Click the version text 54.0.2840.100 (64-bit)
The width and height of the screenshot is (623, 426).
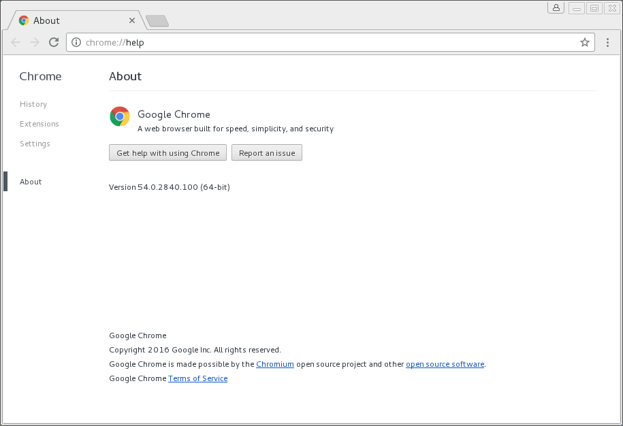point(170,187)
